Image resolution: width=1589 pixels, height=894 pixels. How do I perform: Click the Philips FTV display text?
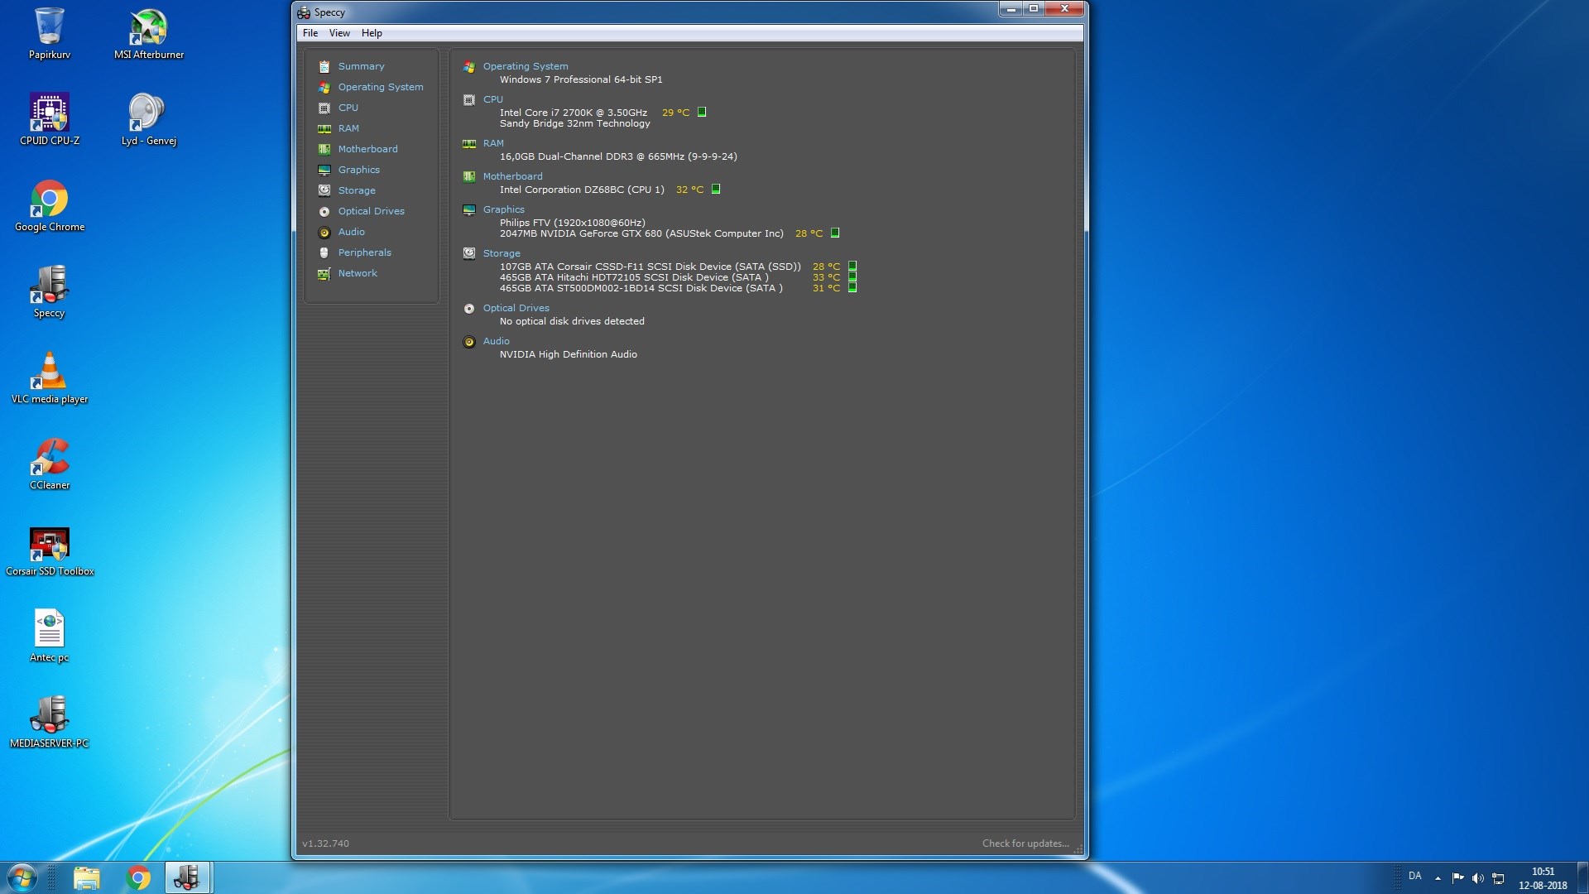pyautogui.click(x=573, y=223)
